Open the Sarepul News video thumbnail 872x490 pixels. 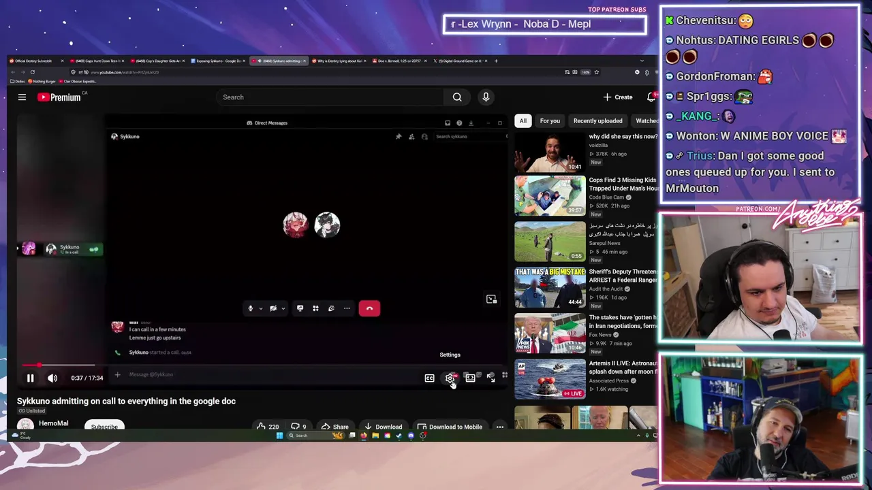550,242
